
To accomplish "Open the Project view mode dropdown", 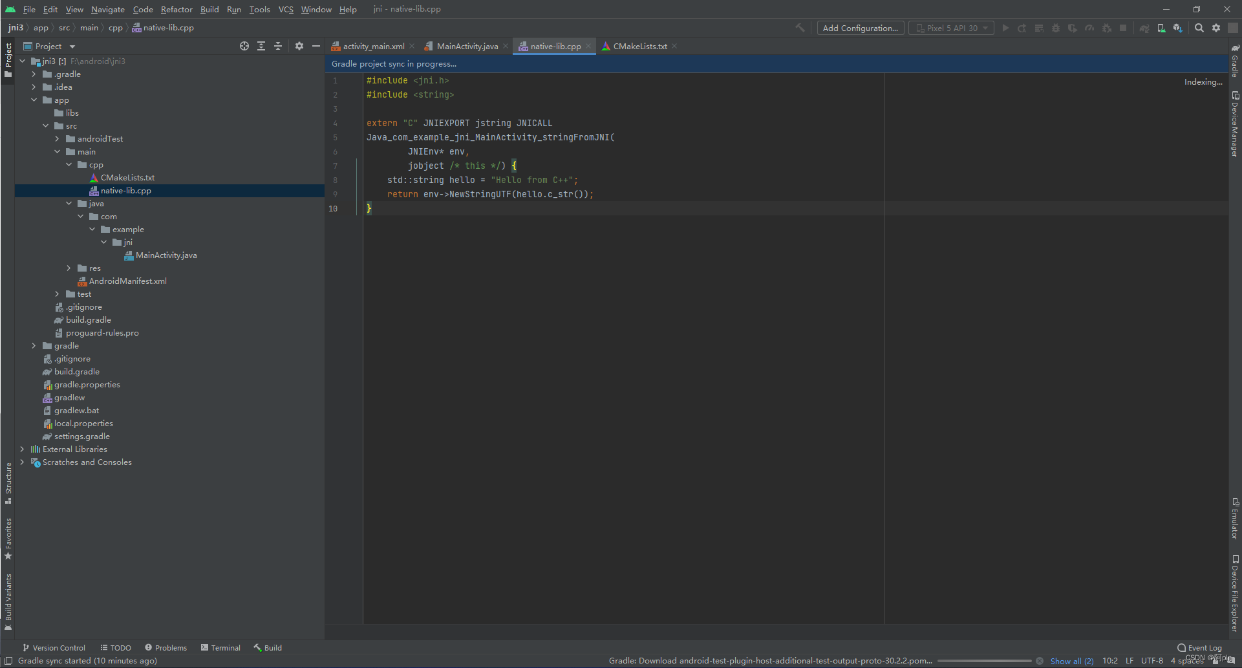I will [49, 46].
